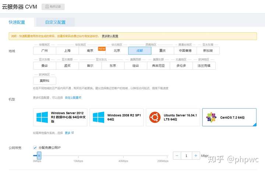The height and width of the screenshot is (171, 265).
Task: Open 更多默认配置 link in notice
Action: (110, 36)
